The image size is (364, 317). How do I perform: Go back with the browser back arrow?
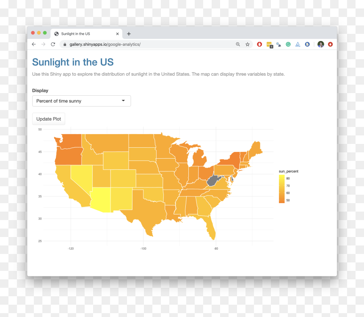click(x=34, y=44)
